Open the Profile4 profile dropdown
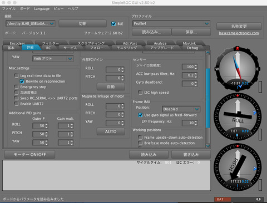 [171, 23]
